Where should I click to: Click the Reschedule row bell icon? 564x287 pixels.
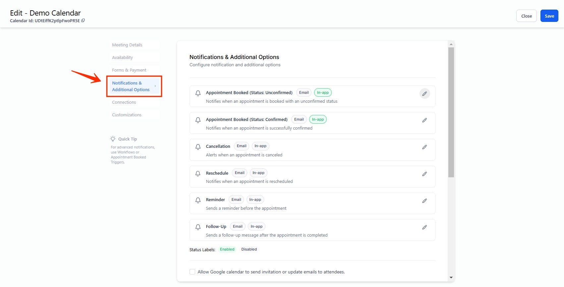coord(198,174)
